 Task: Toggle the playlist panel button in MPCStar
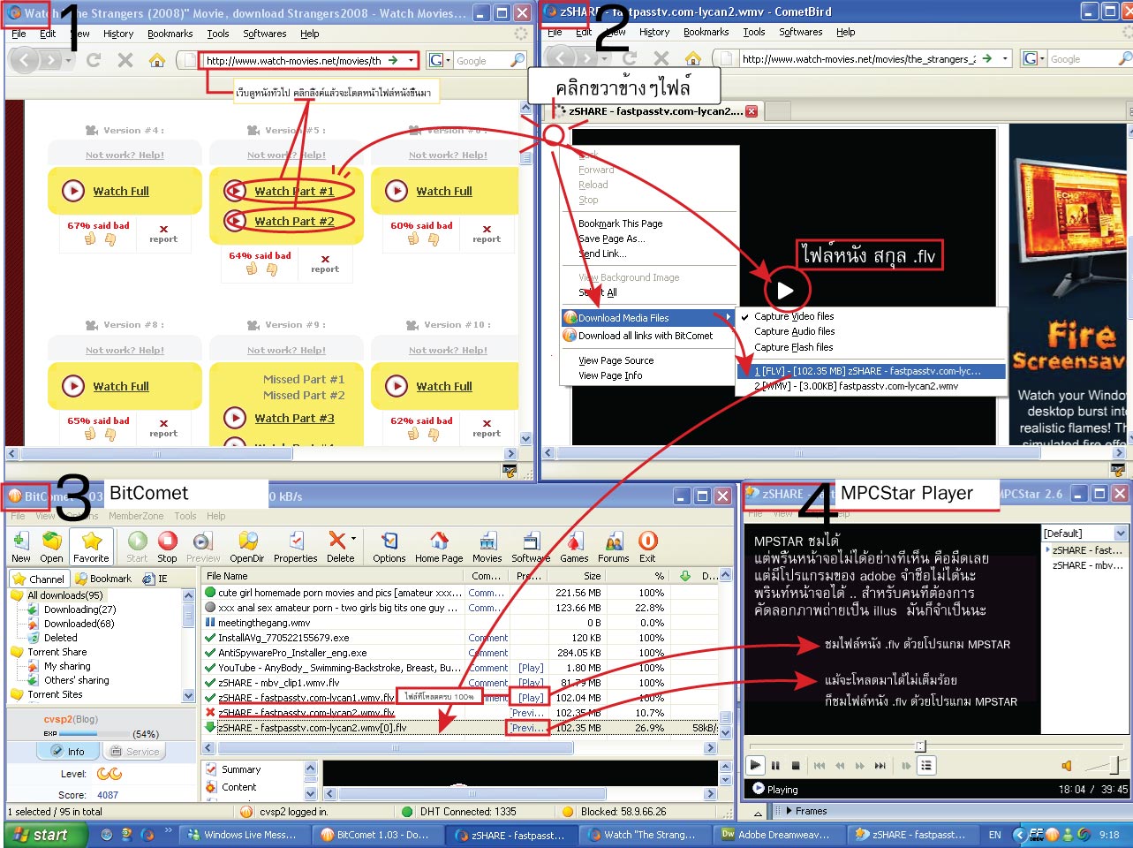click(x=926, y=766)
